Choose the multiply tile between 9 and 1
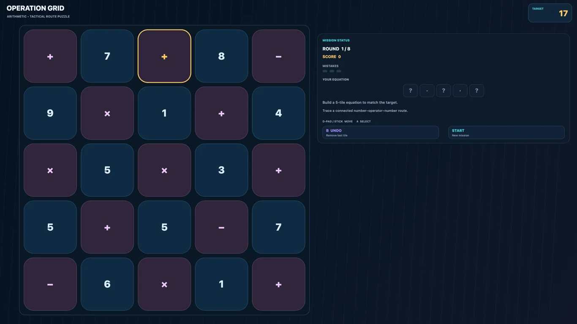The width and height of the screenshot is (577, 324). (107, 113)
